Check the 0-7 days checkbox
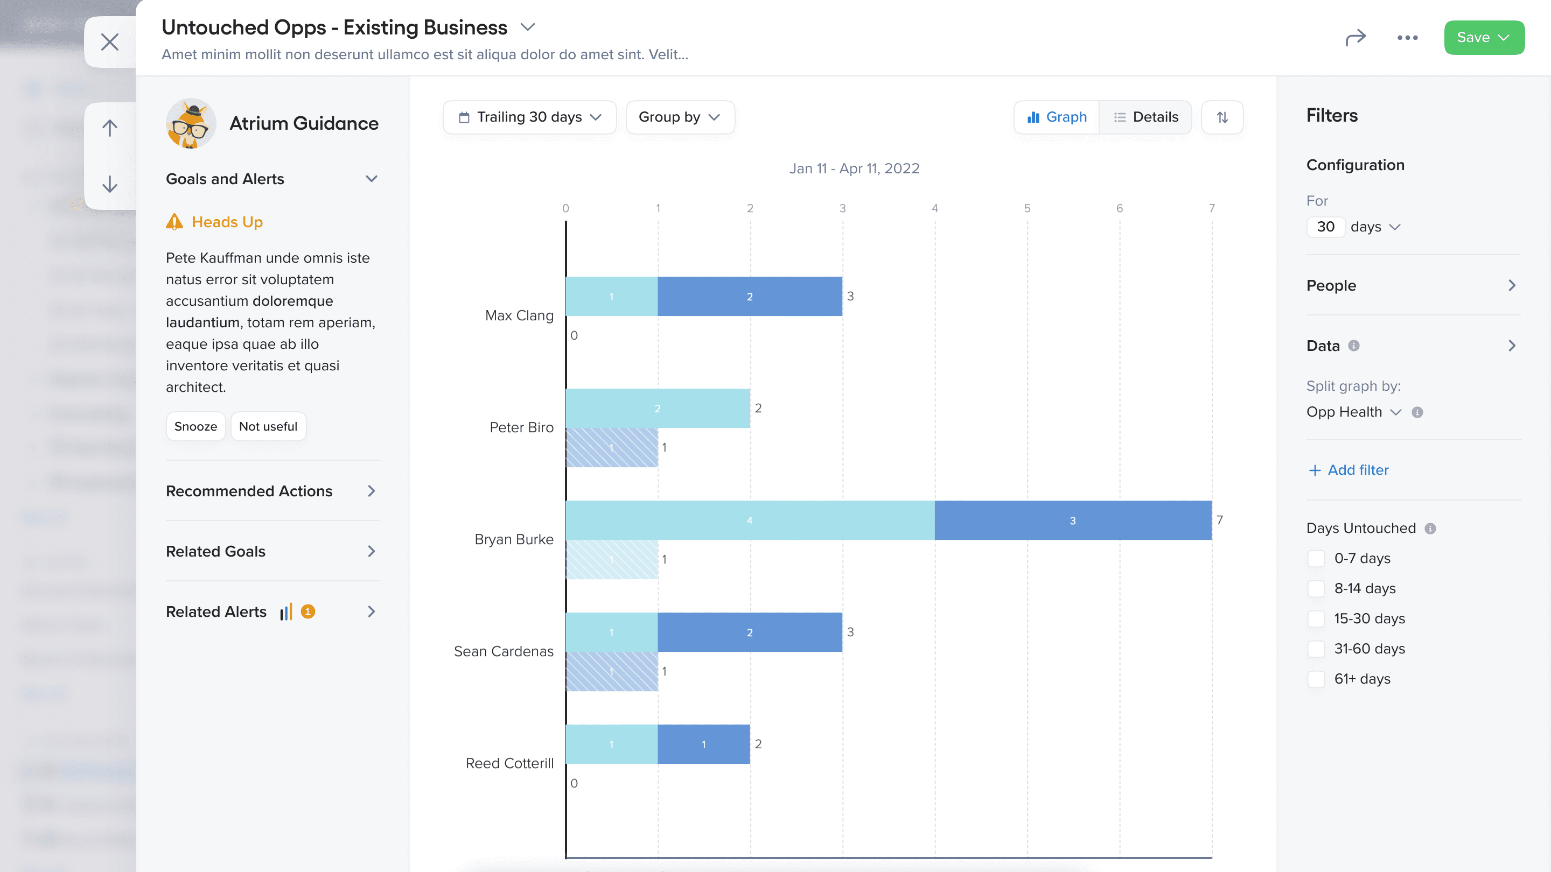The width and height of the screenshot is (1551, 872). point(1316,559)
